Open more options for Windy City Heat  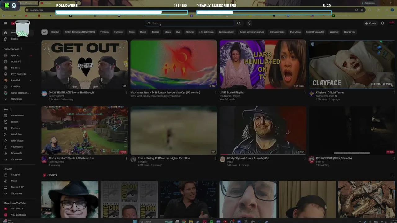click(305, 158)
